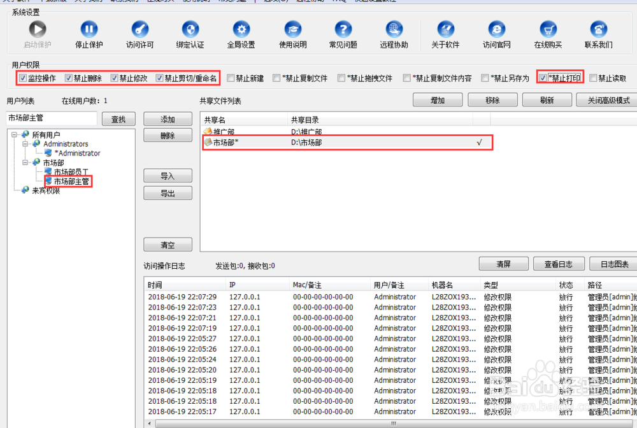This screenshot has height=428, width=637.
Task: Open 关于软件 (About Software)
Action: [445, 29]
